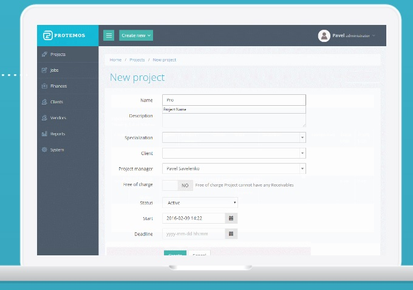The image size is (413, 290).
Task: Open the Pavel administrator account menu
Action: pyautogui.click(x=353, y=36)
